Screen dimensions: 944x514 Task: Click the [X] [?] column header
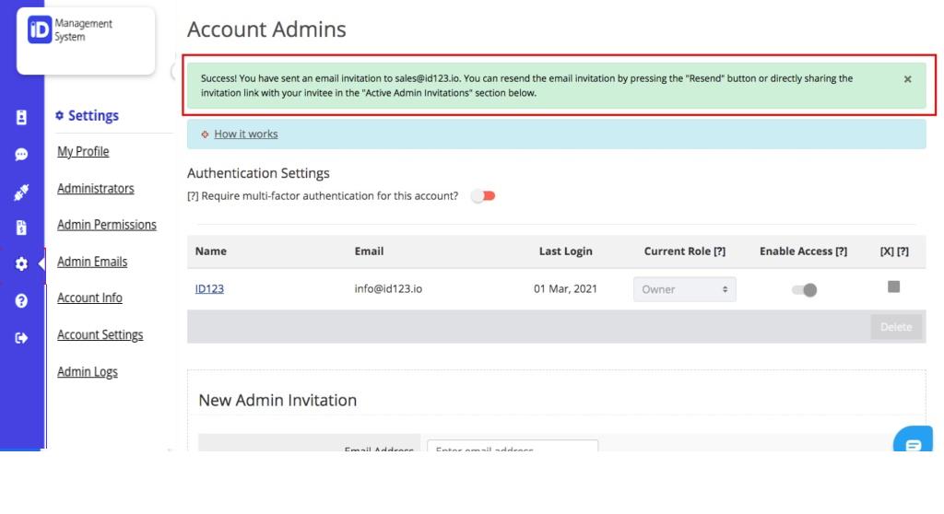[894, 251]
